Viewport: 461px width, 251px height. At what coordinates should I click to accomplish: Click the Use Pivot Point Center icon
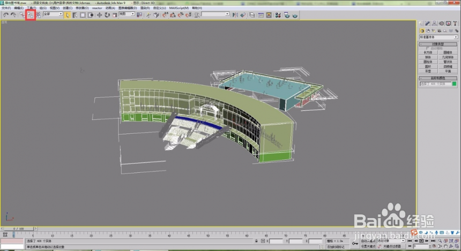pyautogui.click(x=139, y=14)
